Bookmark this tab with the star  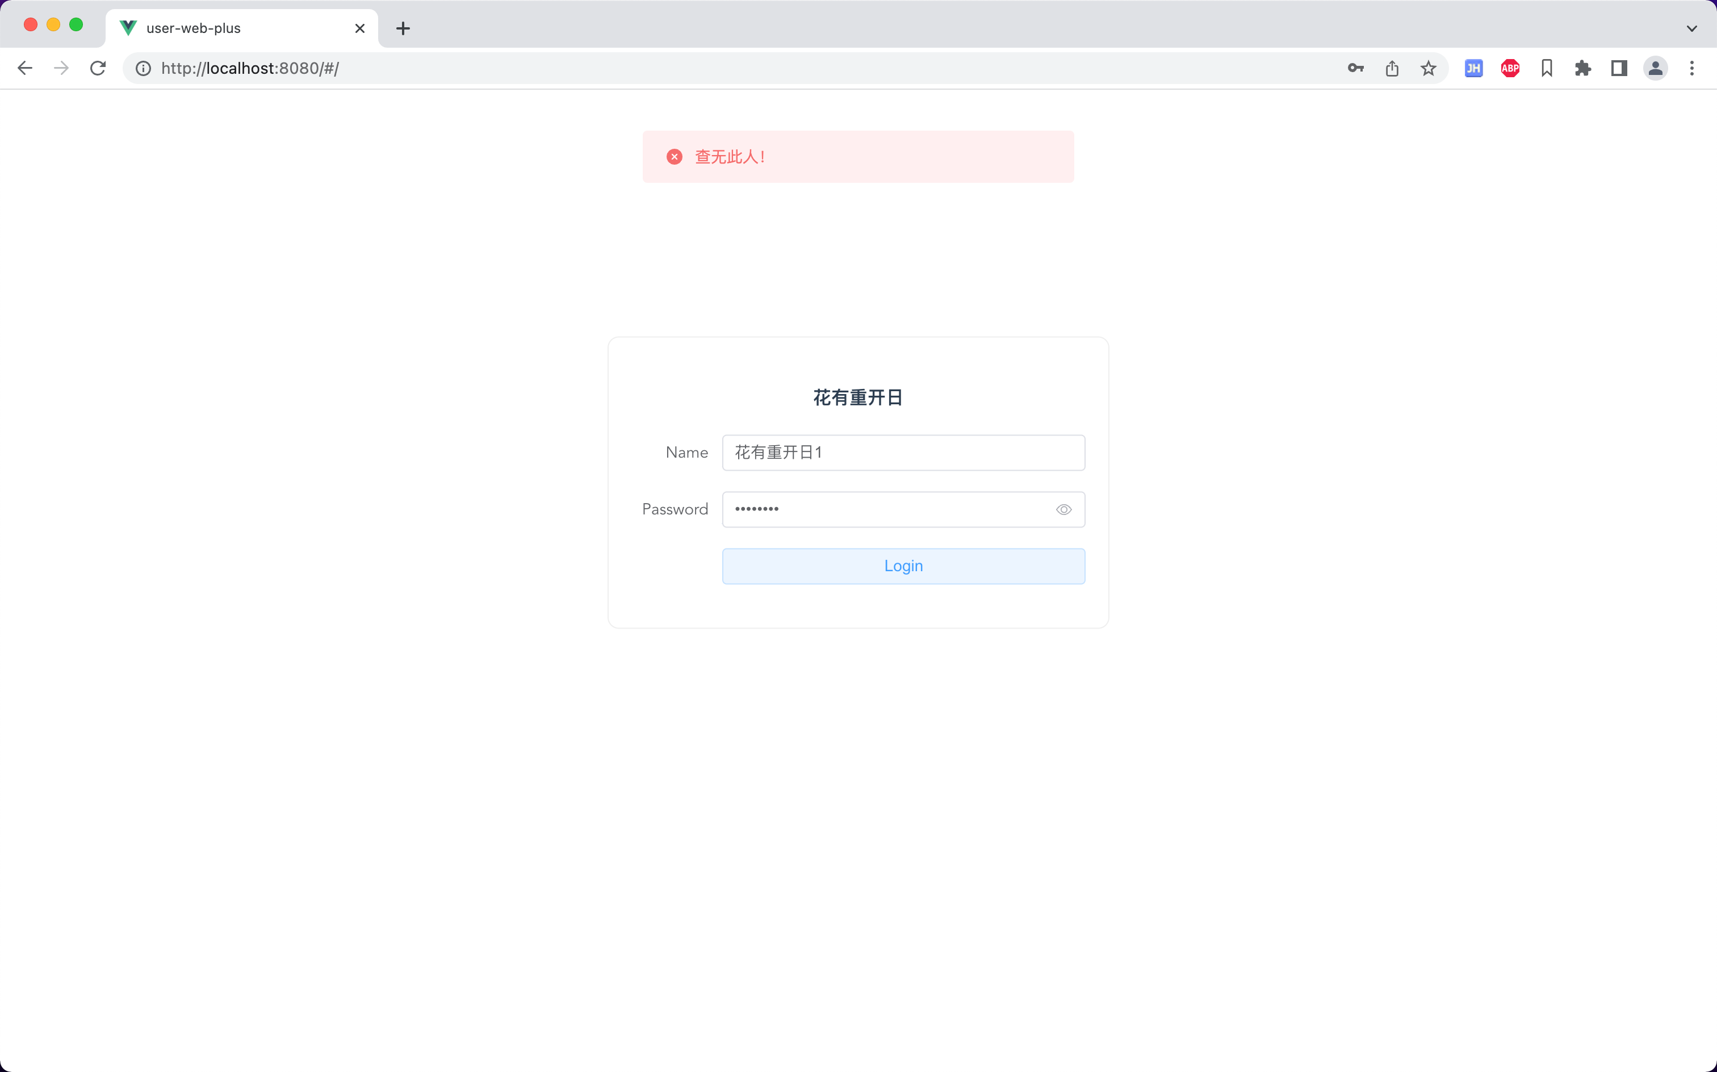point(1429,68)
